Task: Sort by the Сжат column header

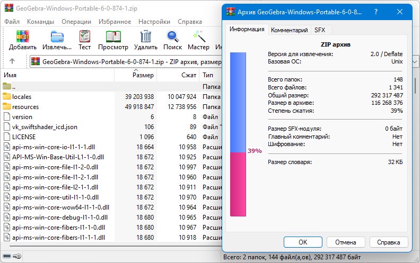Action: tap(178, 75)
